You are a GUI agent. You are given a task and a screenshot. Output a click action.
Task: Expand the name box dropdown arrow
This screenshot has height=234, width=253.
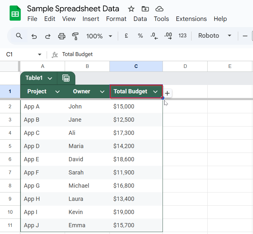[40, 54]
